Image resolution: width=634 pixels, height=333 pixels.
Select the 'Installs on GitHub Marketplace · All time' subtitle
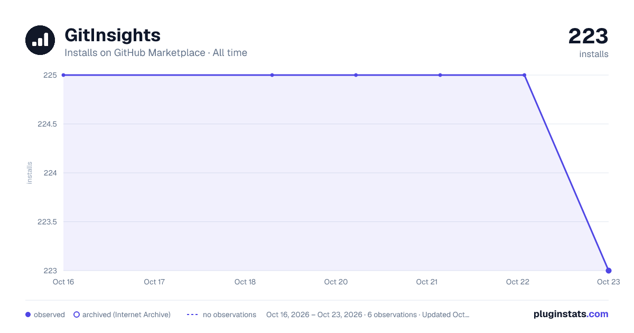[x=156, y=53]
